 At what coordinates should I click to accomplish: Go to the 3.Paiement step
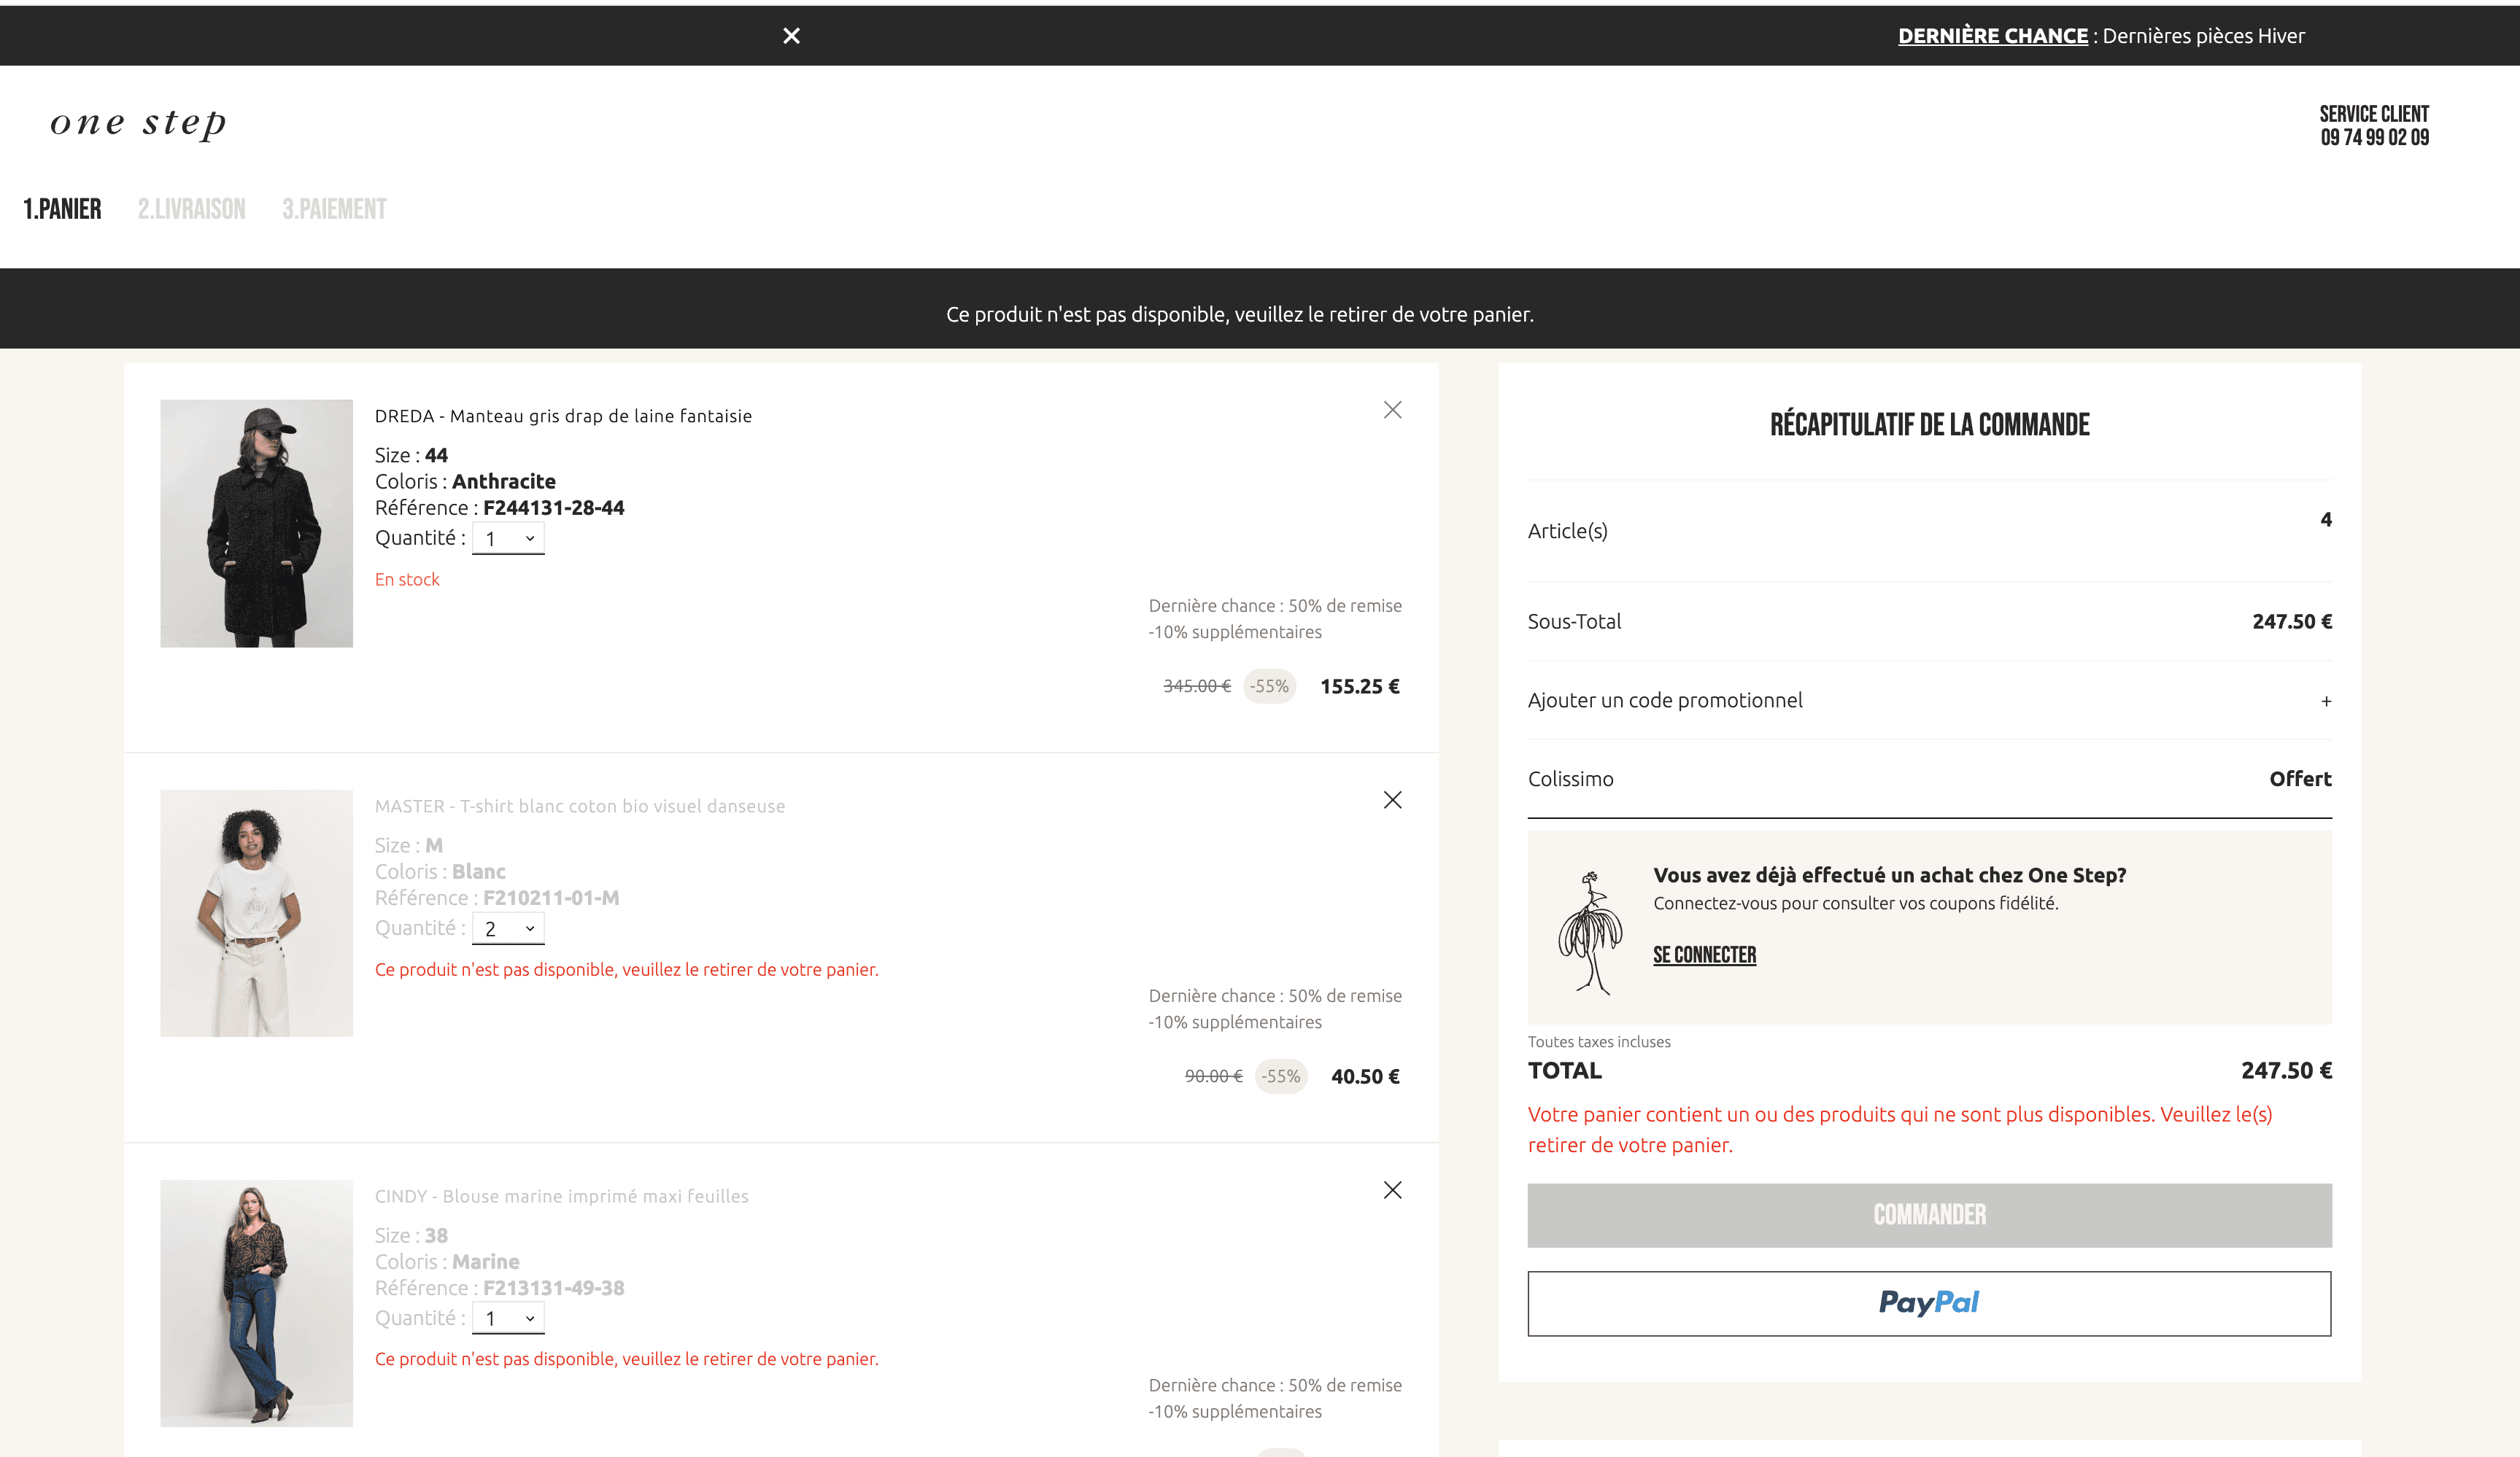pyautogui.click(x=334, y=209)
